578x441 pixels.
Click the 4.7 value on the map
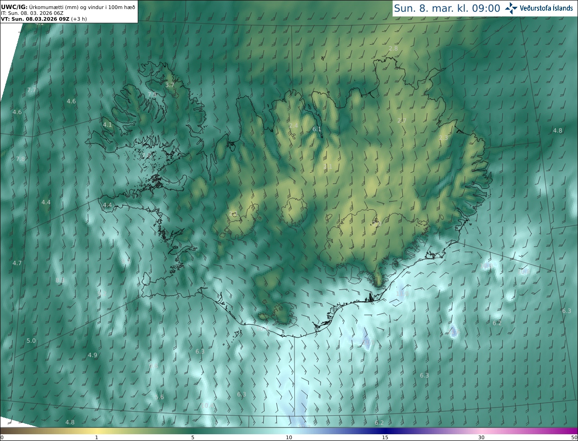pos(17,262)
